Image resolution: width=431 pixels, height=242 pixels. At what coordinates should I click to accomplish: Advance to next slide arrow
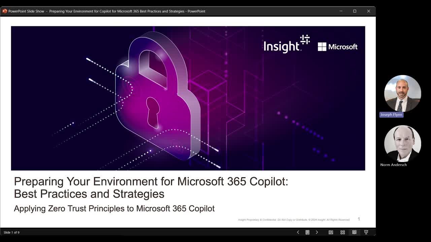[317, 232]
